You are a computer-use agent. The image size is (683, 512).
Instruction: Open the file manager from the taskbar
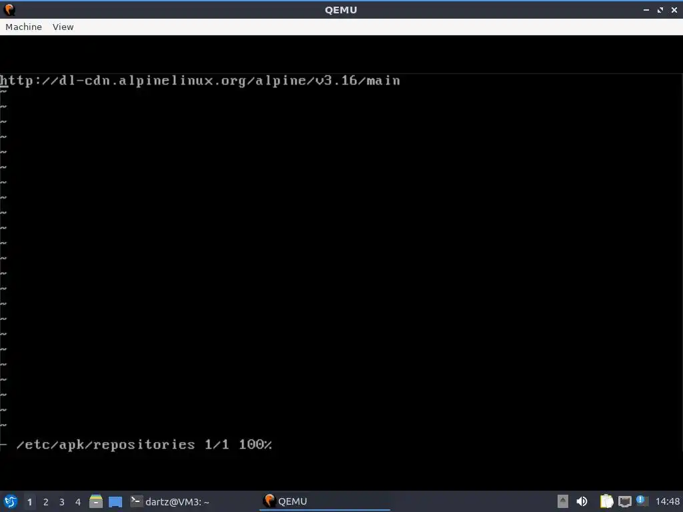pos(96,501)
